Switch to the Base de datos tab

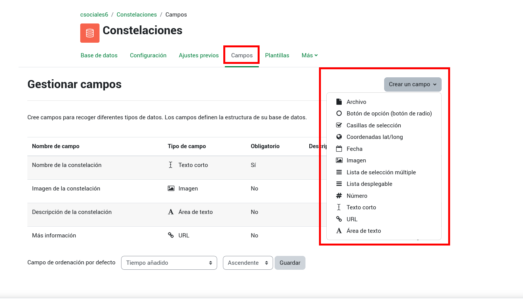point(99,55)
